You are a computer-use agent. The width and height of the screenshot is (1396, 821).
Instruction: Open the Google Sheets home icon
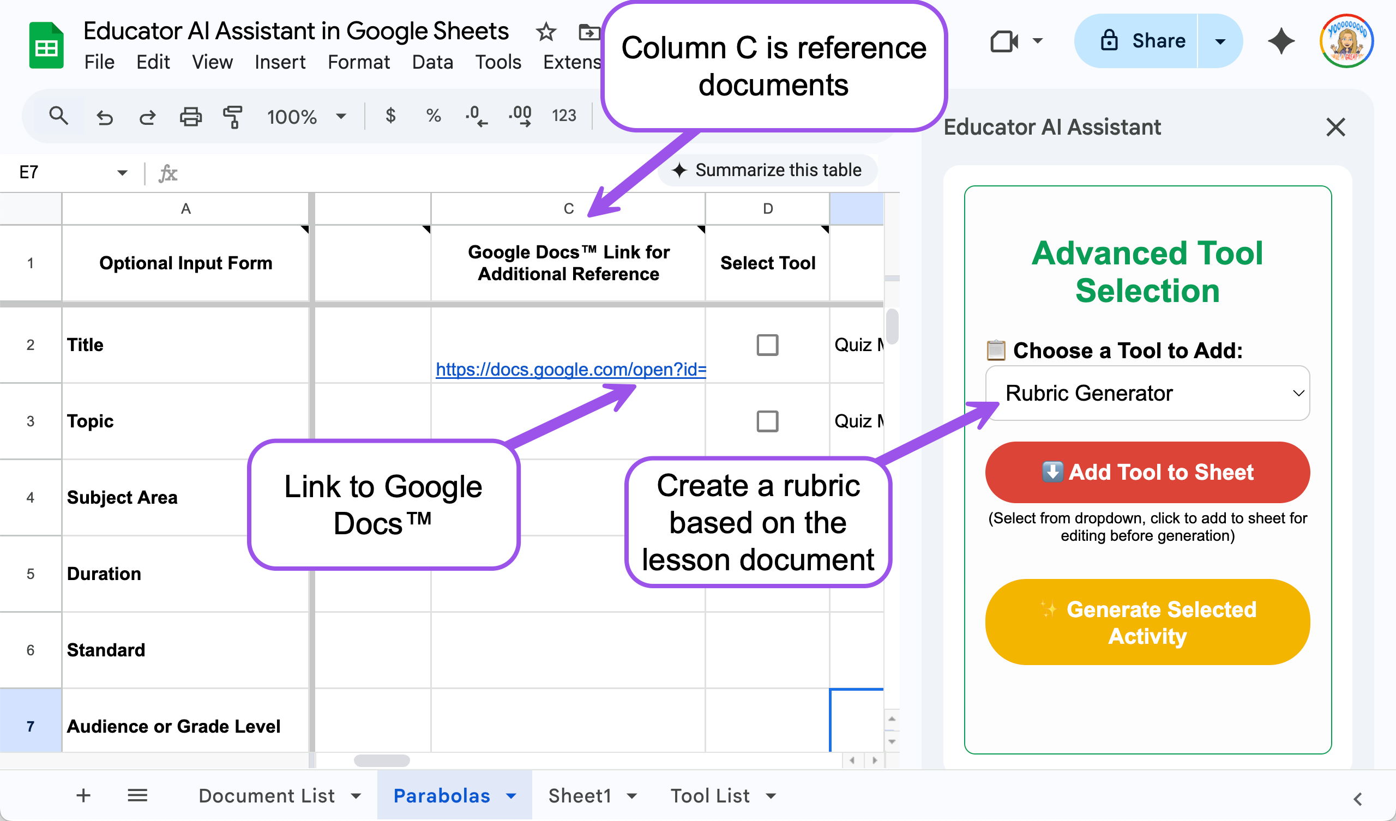point(46,45)
